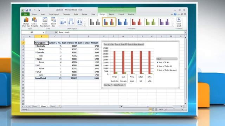Open the Row Labels filter dropdown
The height and width of the screenshot is (126, 225).
(x=47, y=43)
